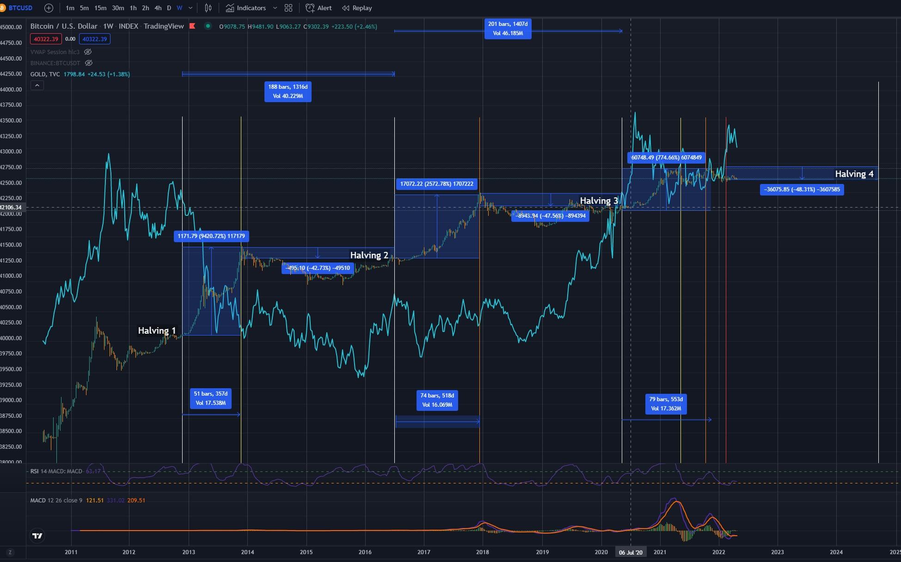Select the Bitcoin / U.S. Dollar chart title
901x562 pixels.
(64, 26)
